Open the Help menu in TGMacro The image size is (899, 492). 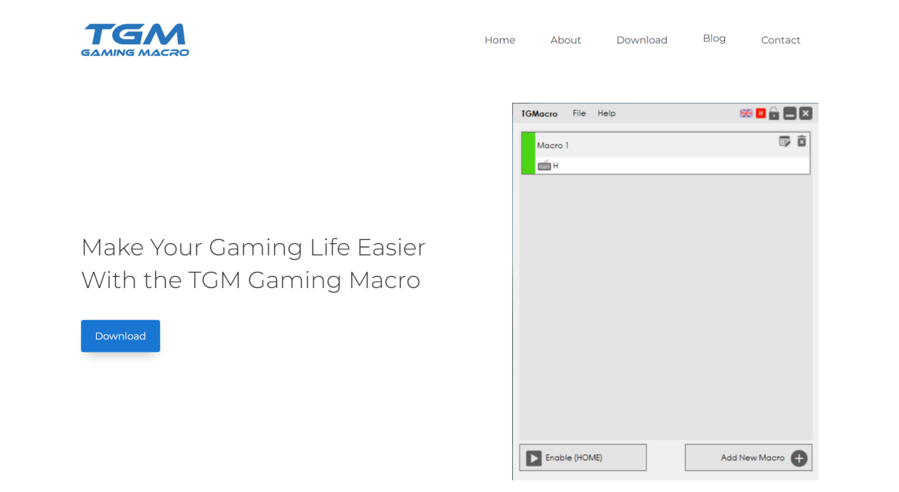[x=606, y=113]
